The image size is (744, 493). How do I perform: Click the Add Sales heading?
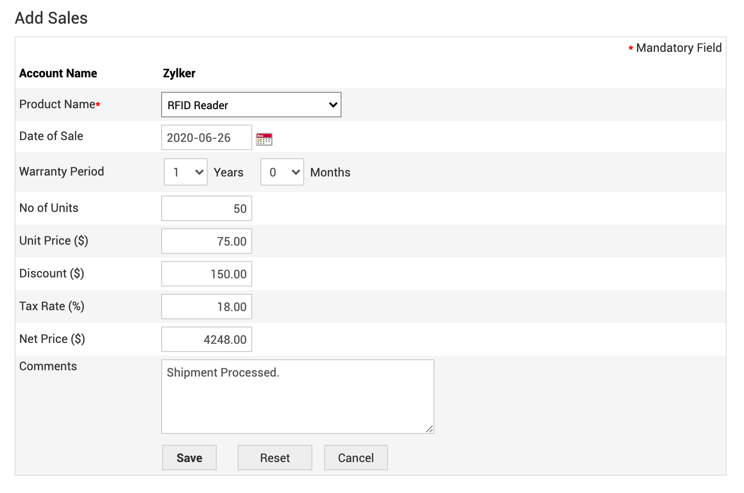point(51,18)
